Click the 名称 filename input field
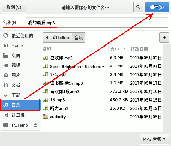 [x=97, y=22]
